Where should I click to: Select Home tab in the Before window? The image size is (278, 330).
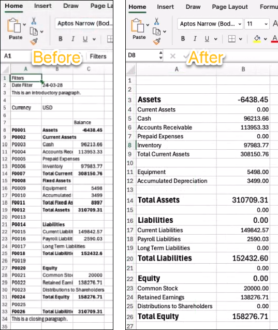[14, 6]
